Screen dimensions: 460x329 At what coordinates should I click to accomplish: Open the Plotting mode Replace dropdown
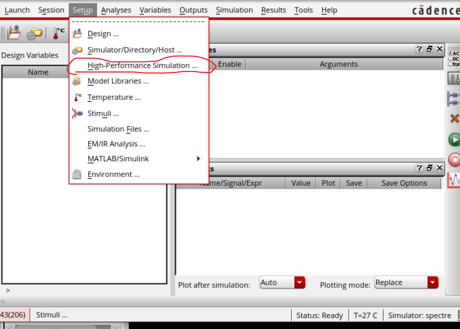click(x=406, y=283)
